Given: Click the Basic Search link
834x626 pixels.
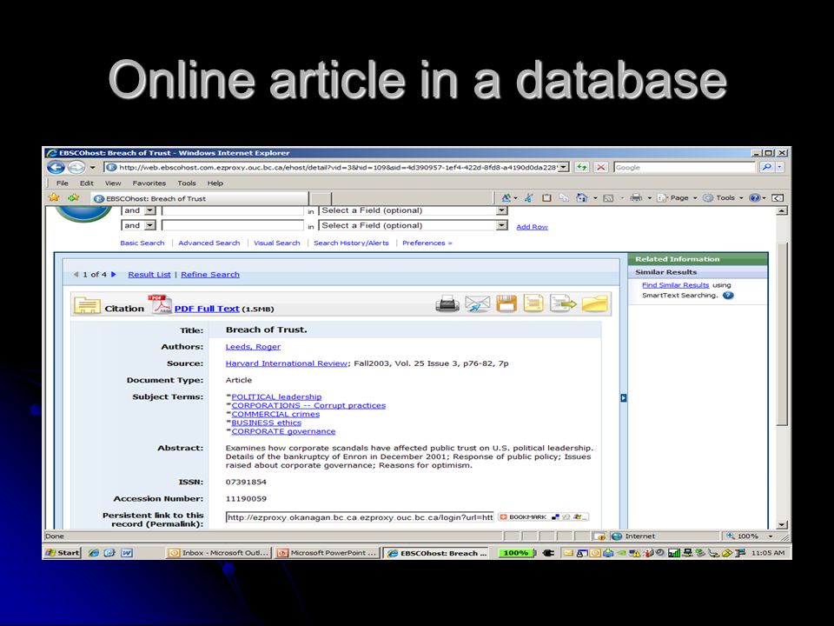Looking at the screenshot, I should (x=142, y=243).
